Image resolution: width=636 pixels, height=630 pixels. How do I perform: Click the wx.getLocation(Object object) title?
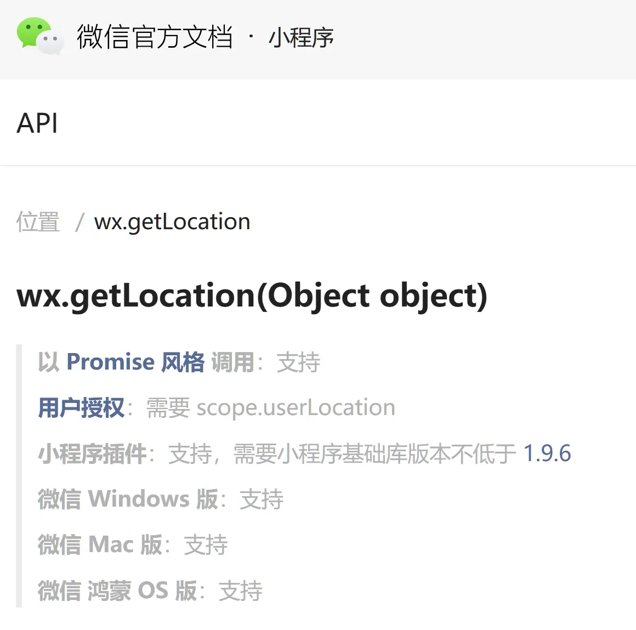253,296
